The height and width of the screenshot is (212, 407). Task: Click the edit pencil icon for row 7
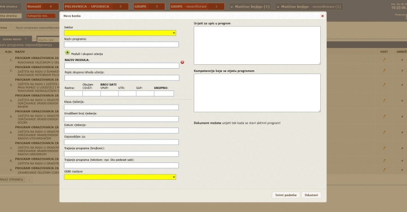[384, 148]
